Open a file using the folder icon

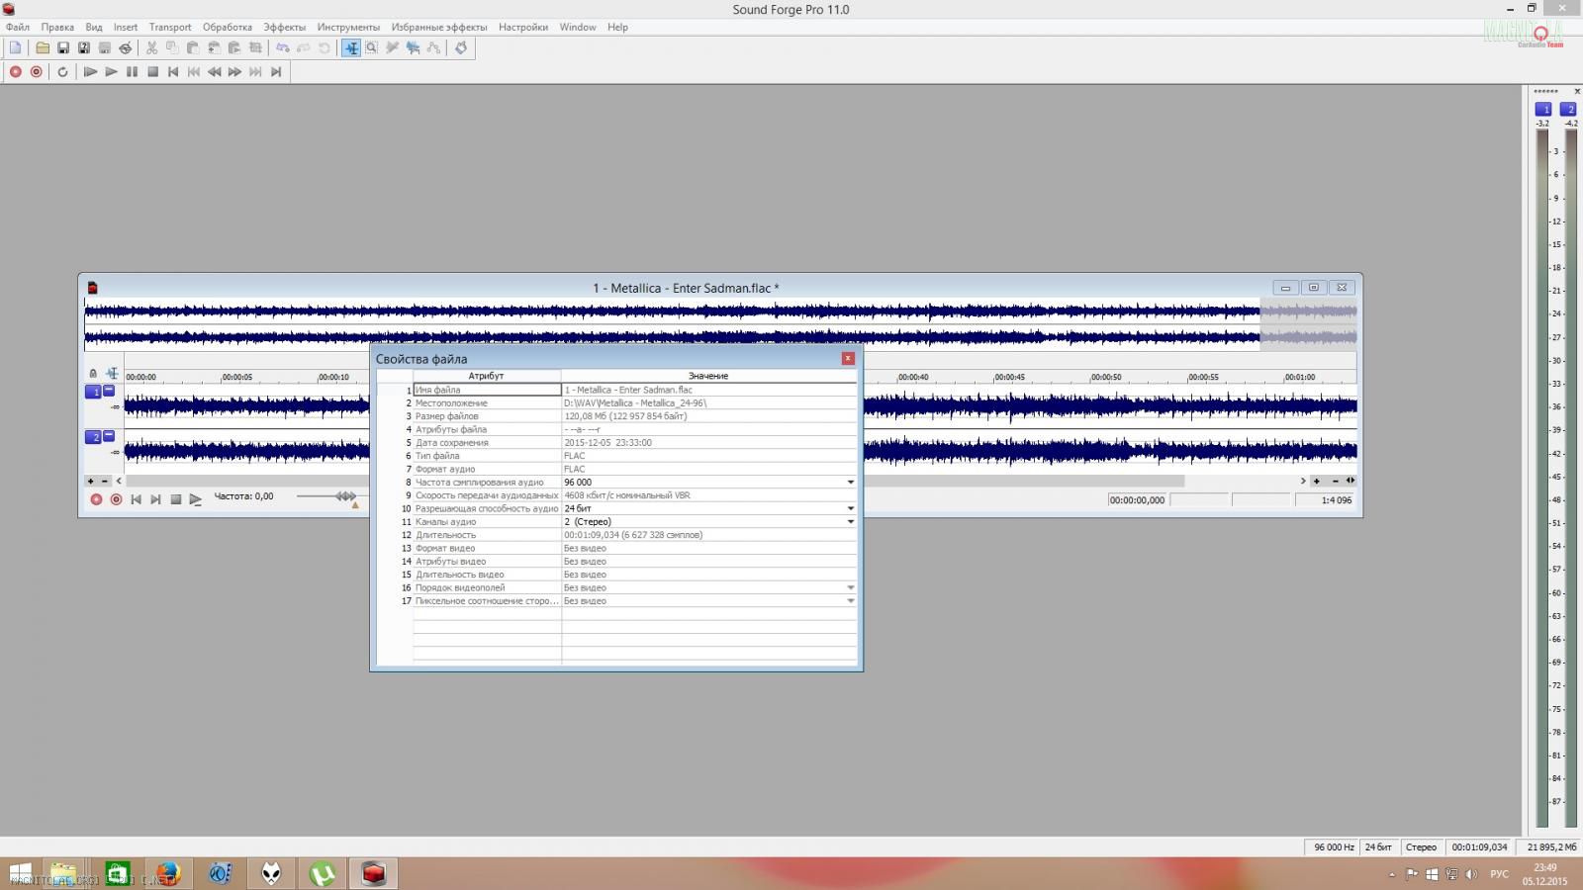(x=43, y=47)
